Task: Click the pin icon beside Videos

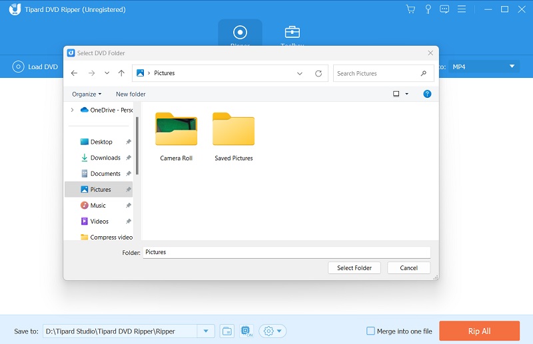Action: click(x=129, y=222)
